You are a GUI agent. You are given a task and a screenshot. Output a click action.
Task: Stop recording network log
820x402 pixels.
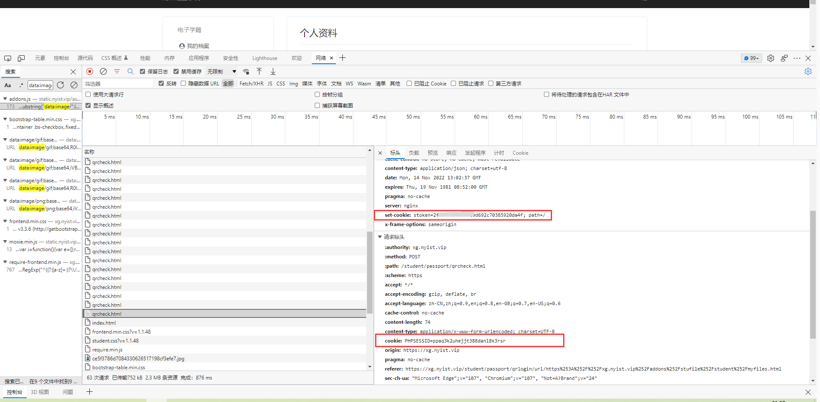pos(90,71)
